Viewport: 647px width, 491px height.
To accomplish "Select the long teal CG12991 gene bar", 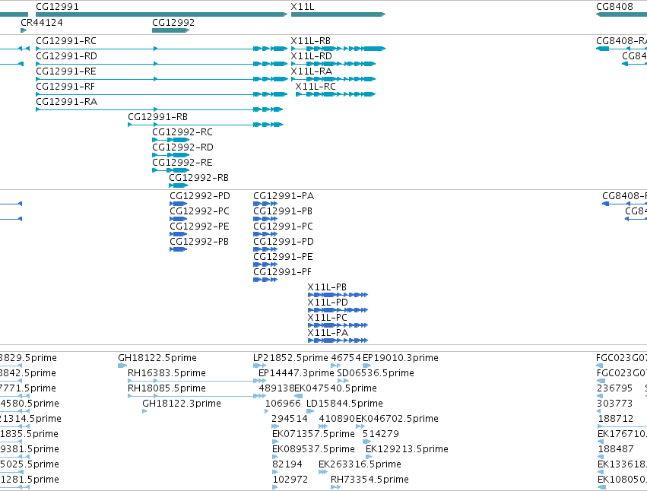I will [x=162, y=14].
